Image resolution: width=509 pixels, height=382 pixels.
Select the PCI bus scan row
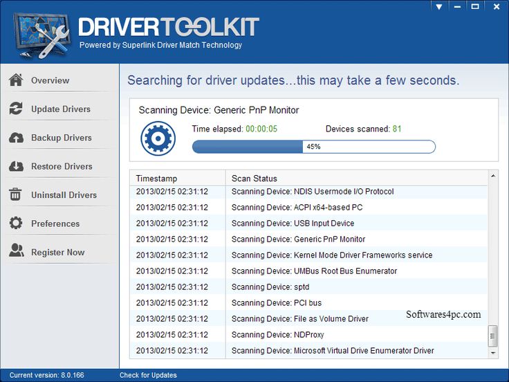(308, 302)
